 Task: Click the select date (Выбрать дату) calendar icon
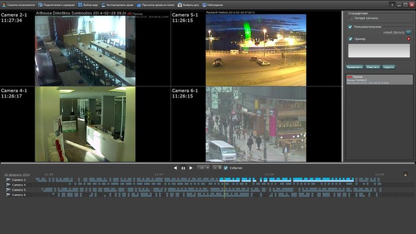point(180,5)
